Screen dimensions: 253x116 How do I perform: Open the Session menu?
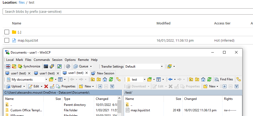57,60
